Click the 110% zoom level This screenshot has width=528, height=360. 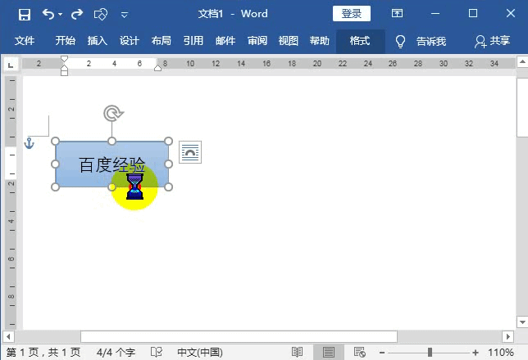(501, 353)
